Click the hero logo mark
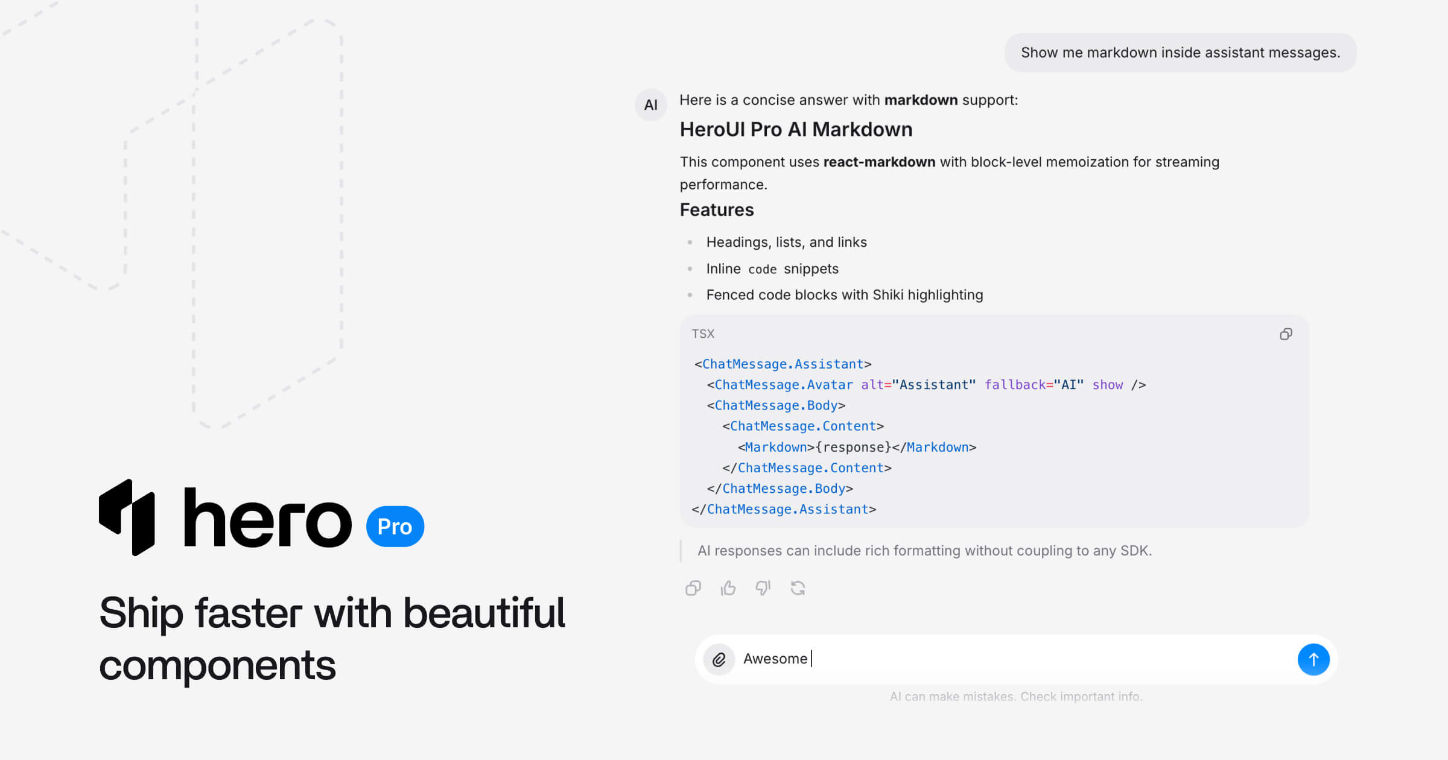Image resolution: width=1448 pixels, height=760 pixels. pos(127,518)
